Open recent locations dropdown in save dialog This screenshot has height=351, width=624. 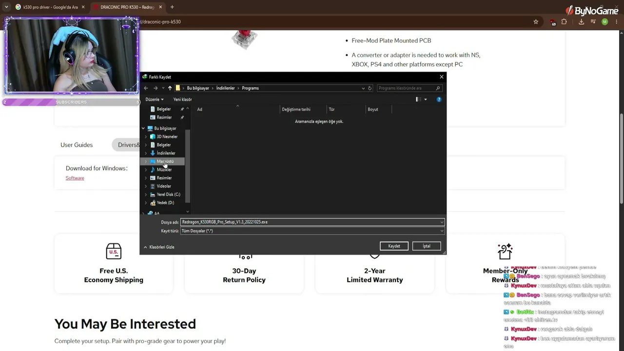(163, 88)
